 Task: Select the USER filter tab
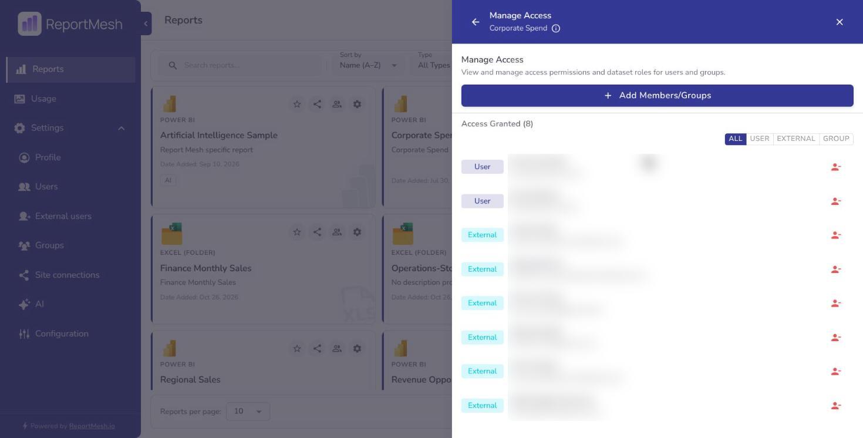pyautogui.click(x=759, y=139)
